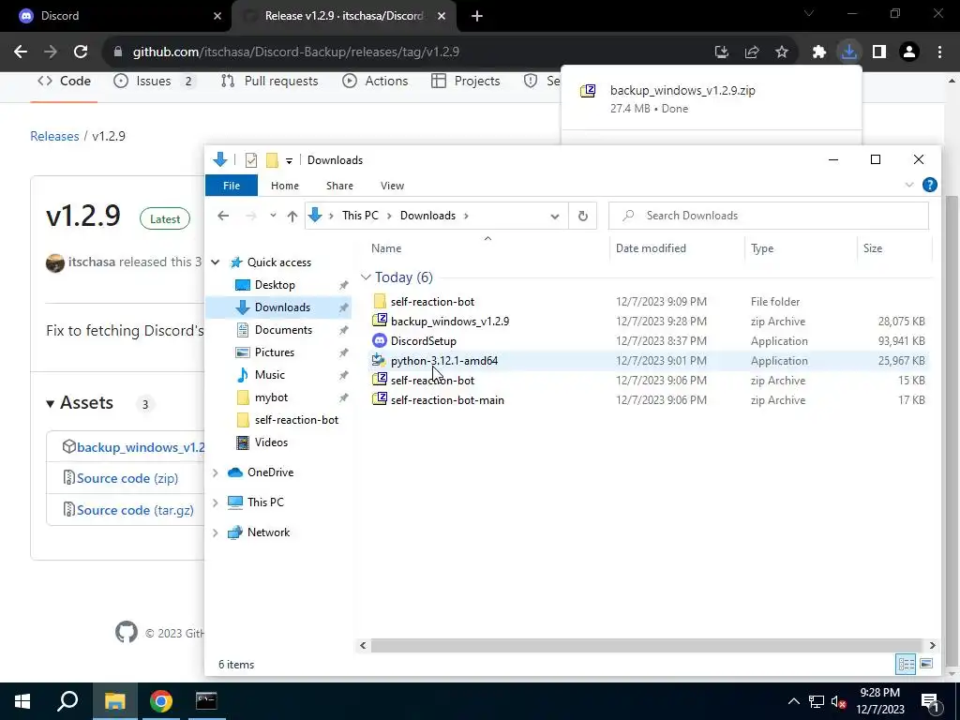
Task: Open the File ribbon tab
Action: pos(232,186)
